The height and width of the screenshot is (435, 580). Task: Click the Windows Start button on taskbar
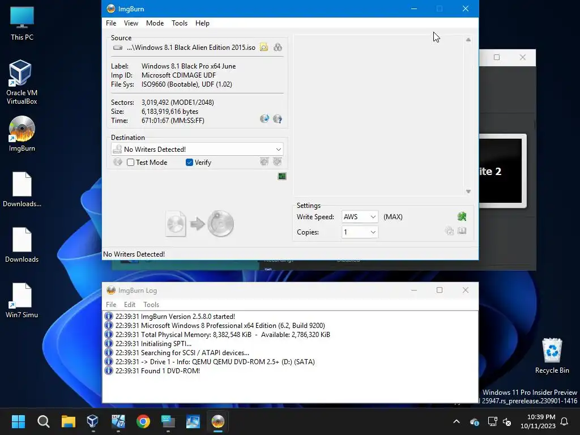pos(18,421)
